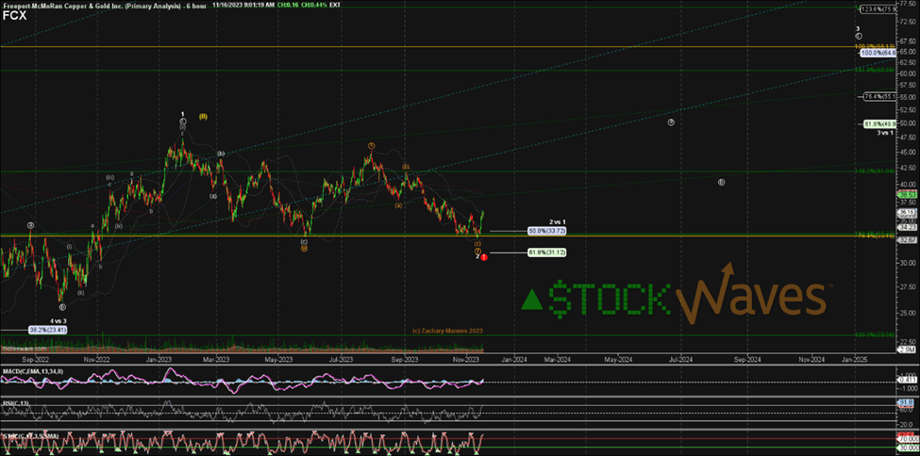Select the yellow (B) wave label
Image resolution: width=920 pixels, height=456 pixels.
(x=204, y=116)
